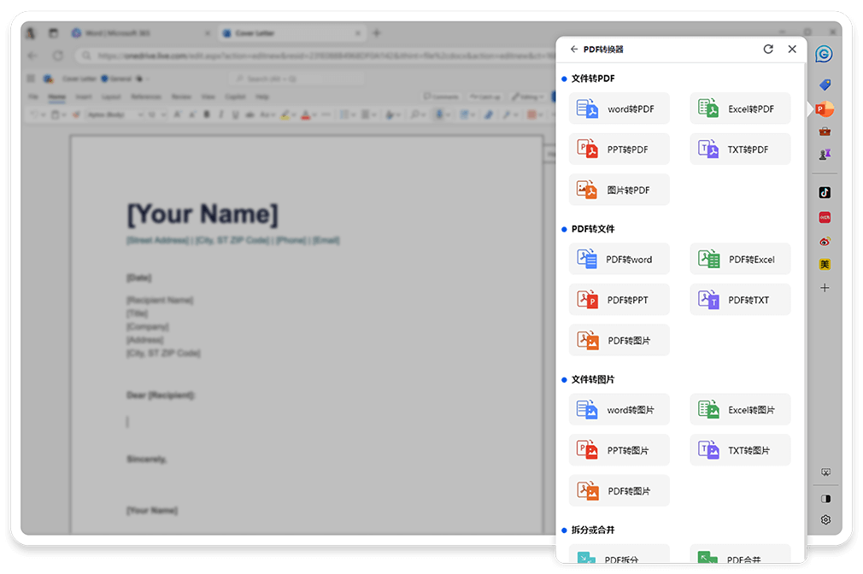Click the red font color button
This screenshot has height=574, width=863.
(x=305, y=114)
